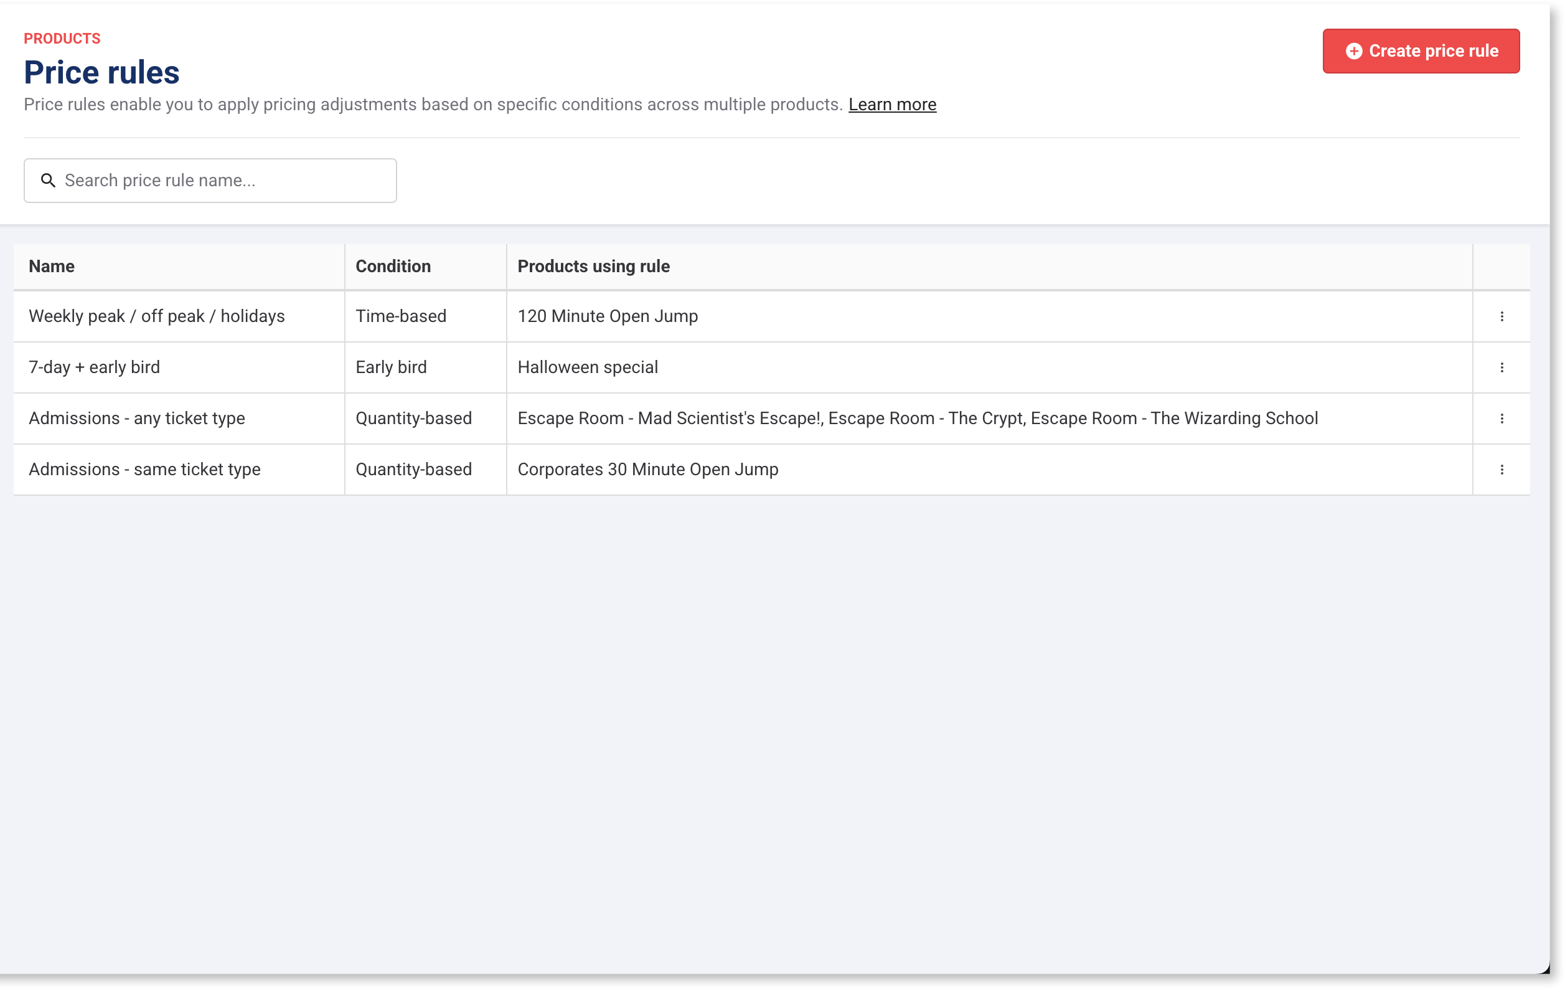Viewport: 1565px width, 989px height.
Task: Click the Products using rule column header
Action: pyautogui.click(x=593, y=266)
